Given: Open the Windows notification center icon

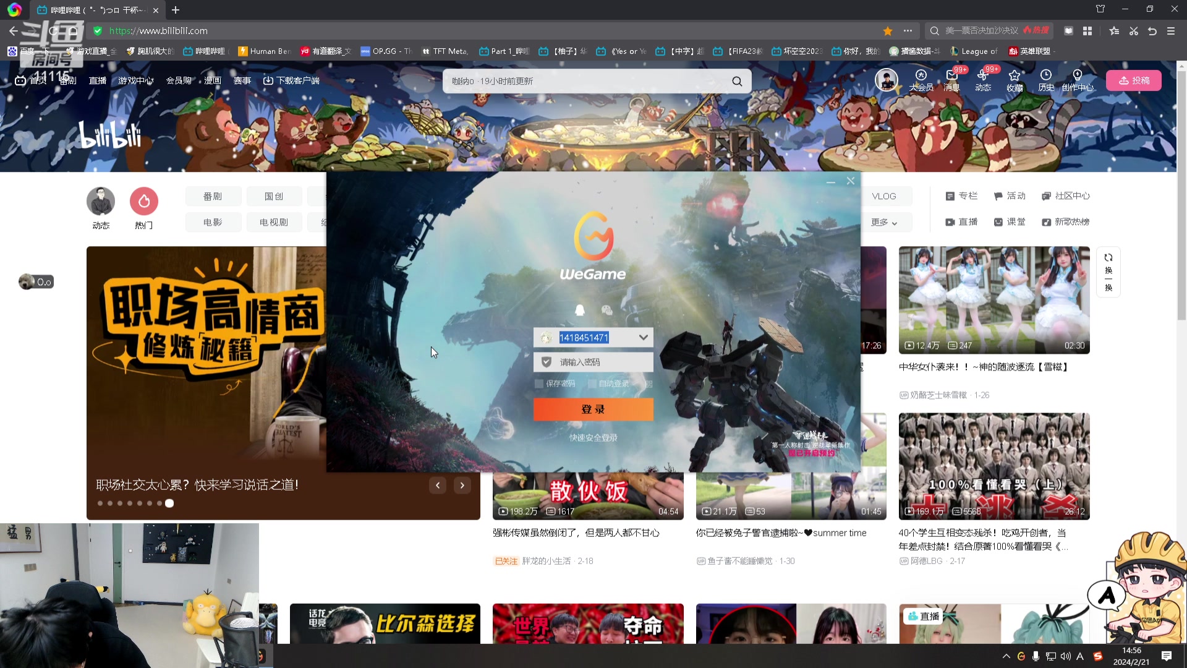Looking at the screenshot, I should coord(1167,656).
